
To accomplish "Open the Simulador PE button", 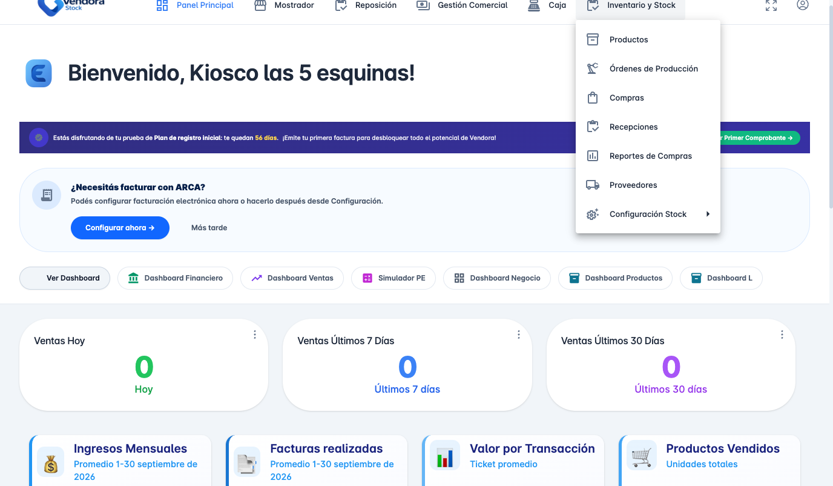I will (393, 278).
